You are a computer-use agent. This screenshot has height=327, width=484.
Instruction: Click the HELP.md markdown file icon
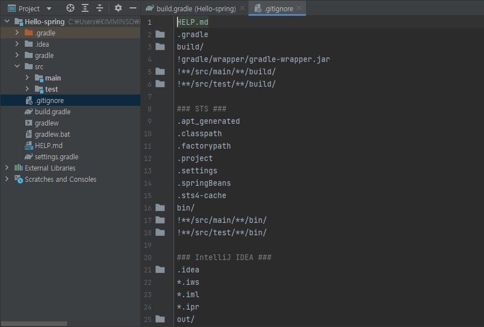29,145
